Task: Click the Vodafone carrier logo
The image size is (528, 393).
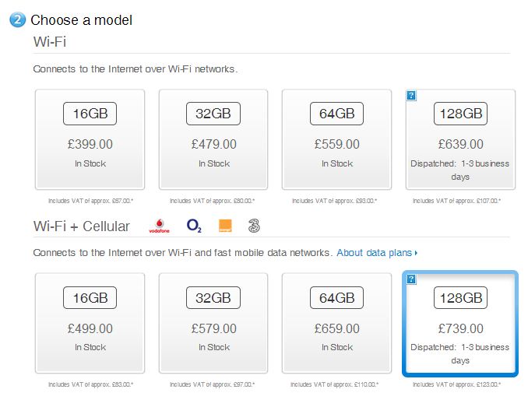Action: point(161,226)
